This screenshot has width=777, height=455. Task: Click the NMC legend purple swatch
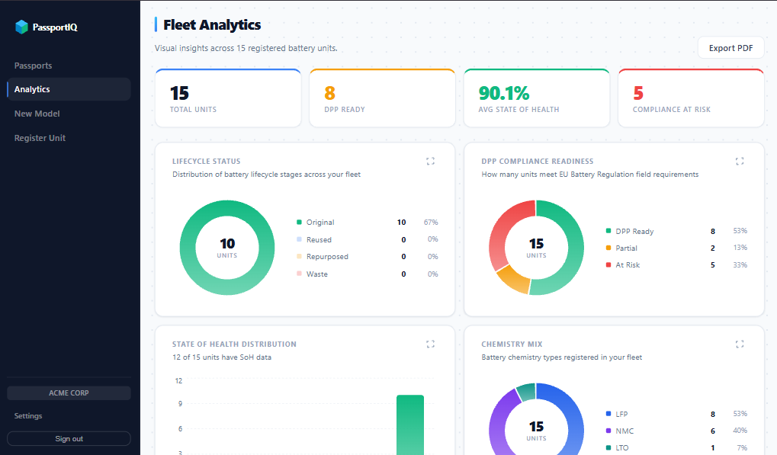point(608,431)
